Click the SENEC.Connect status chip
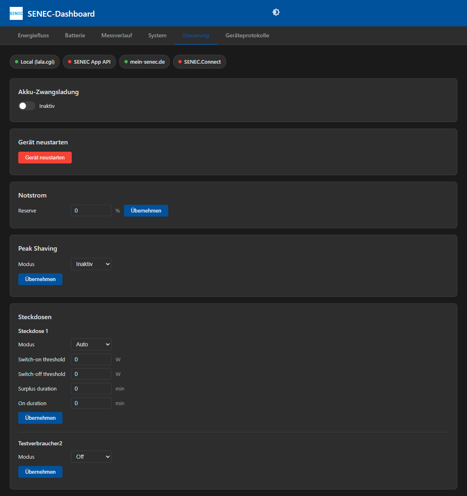The width and height of the screenshot is (467, 496). pyautogui.click(x=199, y=62)
